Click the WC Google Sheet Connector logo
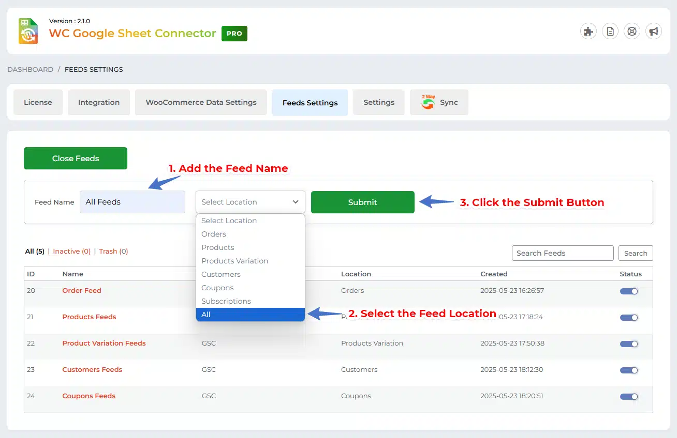The image size is (677, 438). tap(28, 31)
